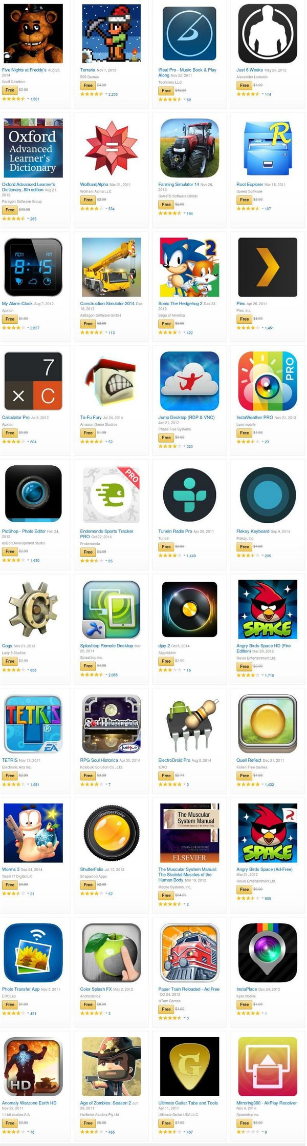The image size is (307, 1146).
Task: Click the Free button under Just 6 Weeks
Action: [245, 86]
